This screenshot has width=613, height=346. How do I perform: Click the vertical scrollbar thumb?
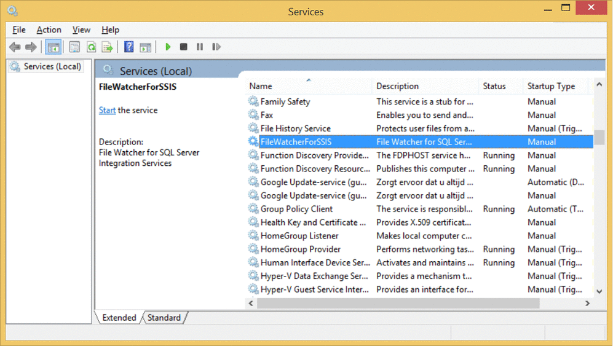click(x=599, y=137)
